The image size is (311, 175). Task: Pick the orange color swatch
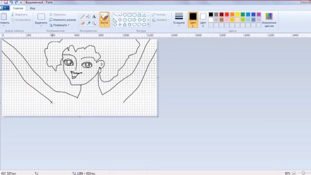[232, 15]
